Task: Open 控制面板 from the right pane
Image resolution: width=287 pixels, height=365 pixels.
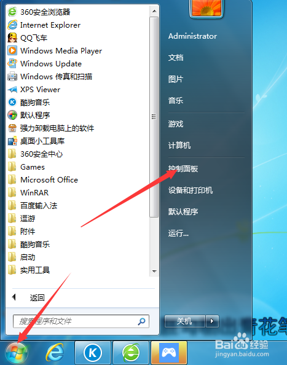Action: coord(183,168)
